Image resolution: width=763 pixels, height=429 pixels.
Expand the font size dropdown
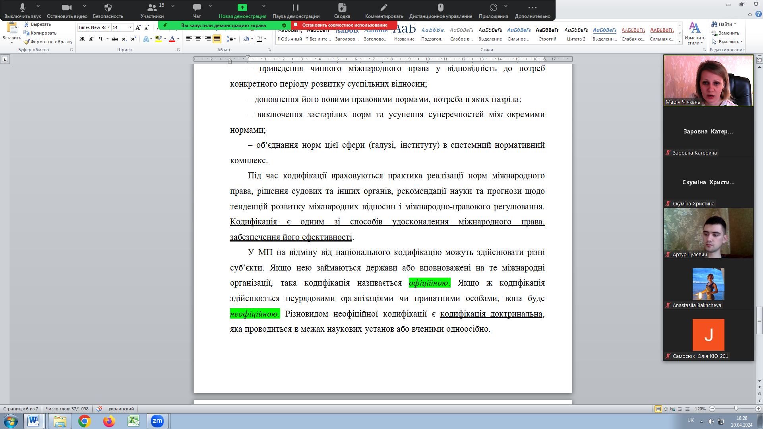click(x=130, y=27)
